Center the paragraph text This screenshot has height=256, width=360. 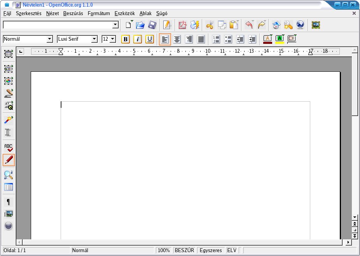(177, 39)
